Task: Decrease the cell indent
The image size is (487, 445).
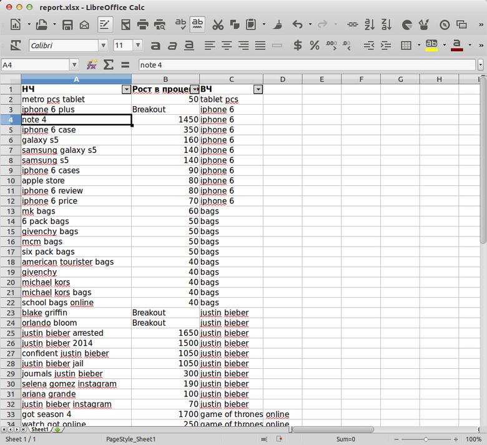Action: click(x=368, y=46)
